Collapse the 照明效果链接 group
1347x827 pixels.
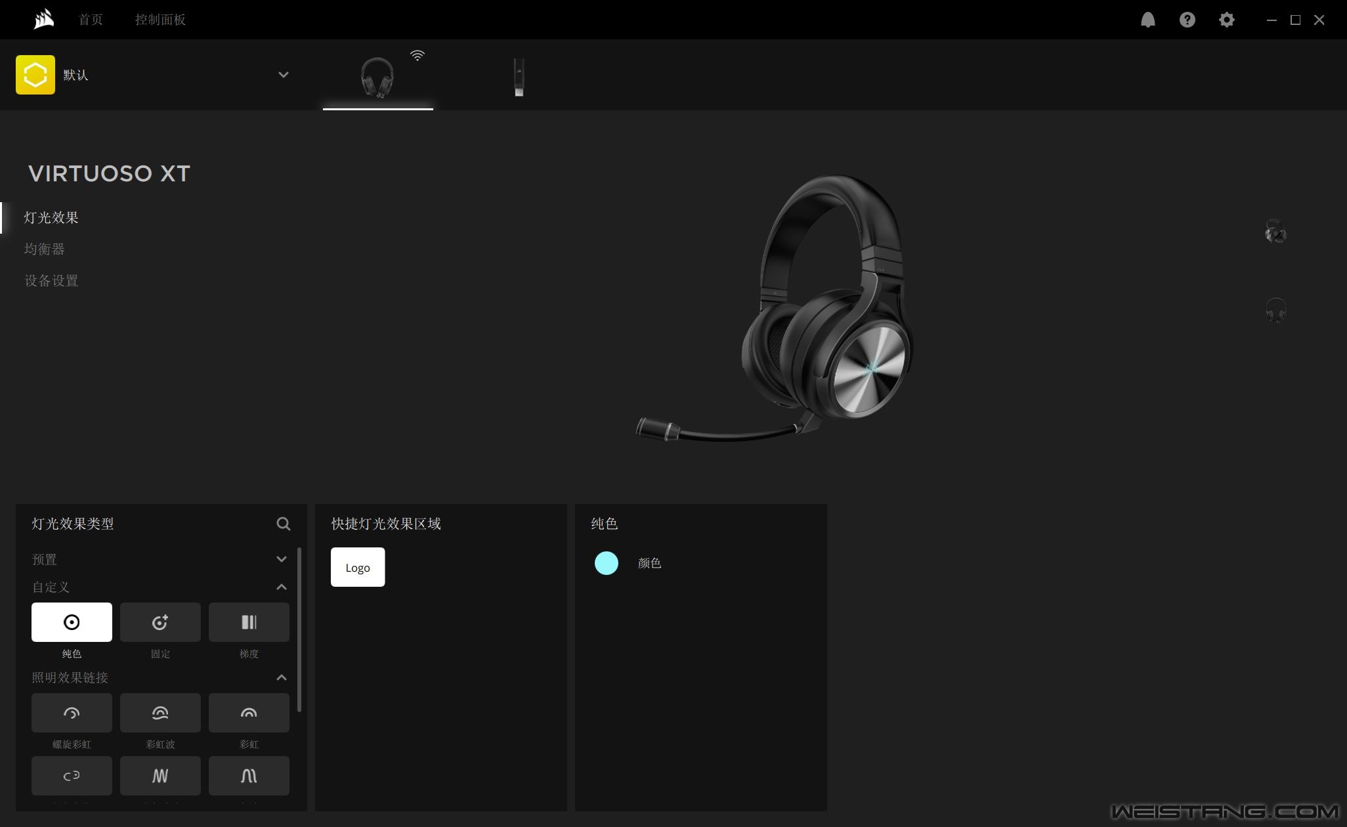point(282,677)
